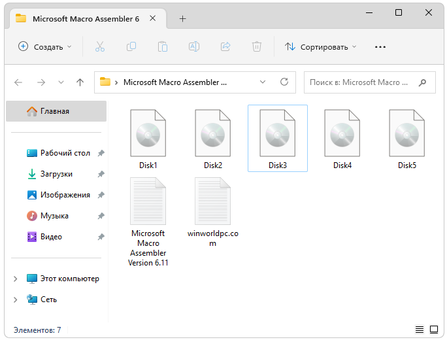Image resolution: width=447 pixels, height=342 pixels.
Task: Open Рабочий стол in the sidebar
Action: [58, 153]
